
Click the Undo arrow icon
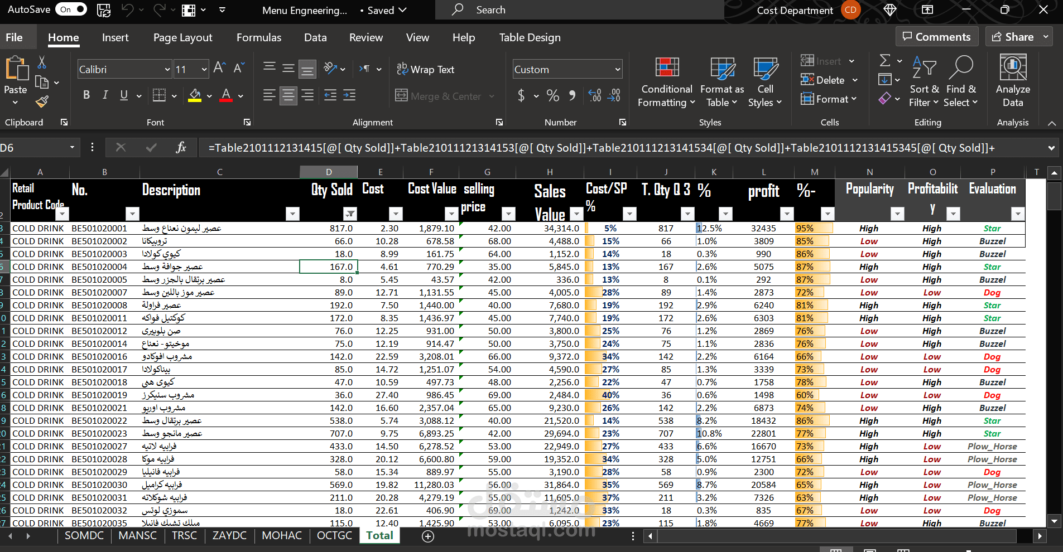[x=128, y=9]
